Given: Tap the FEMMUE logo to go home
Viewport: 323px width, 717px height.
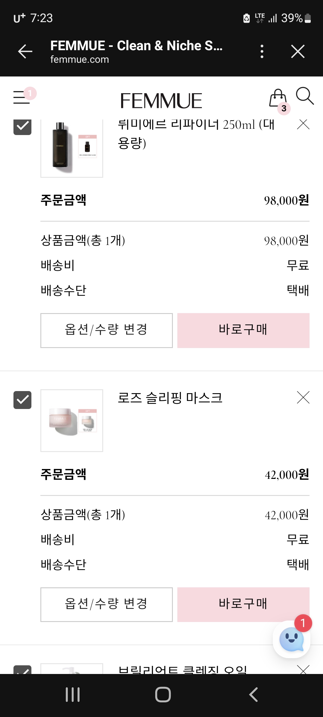Looking at the screenshot, I should [161, 101].
